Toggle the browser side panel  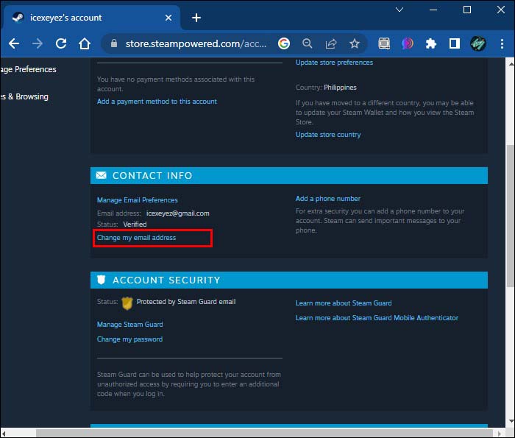click(x=455, y=43)
